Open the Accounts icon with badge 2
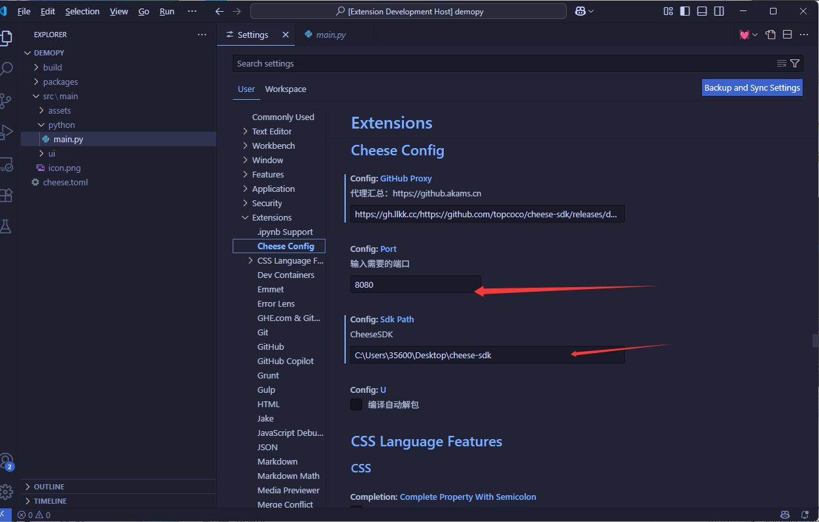Screen dimensions: 819x522 pos(7,461)
